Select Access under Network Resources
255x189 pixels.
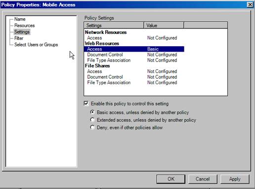pyautogui.click(x=94, y=38)
